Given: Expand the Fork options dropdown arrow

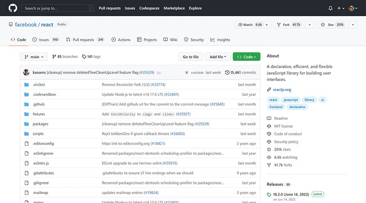Looking at the screenshot, I should pyautogui.click(x=309, y=24).
